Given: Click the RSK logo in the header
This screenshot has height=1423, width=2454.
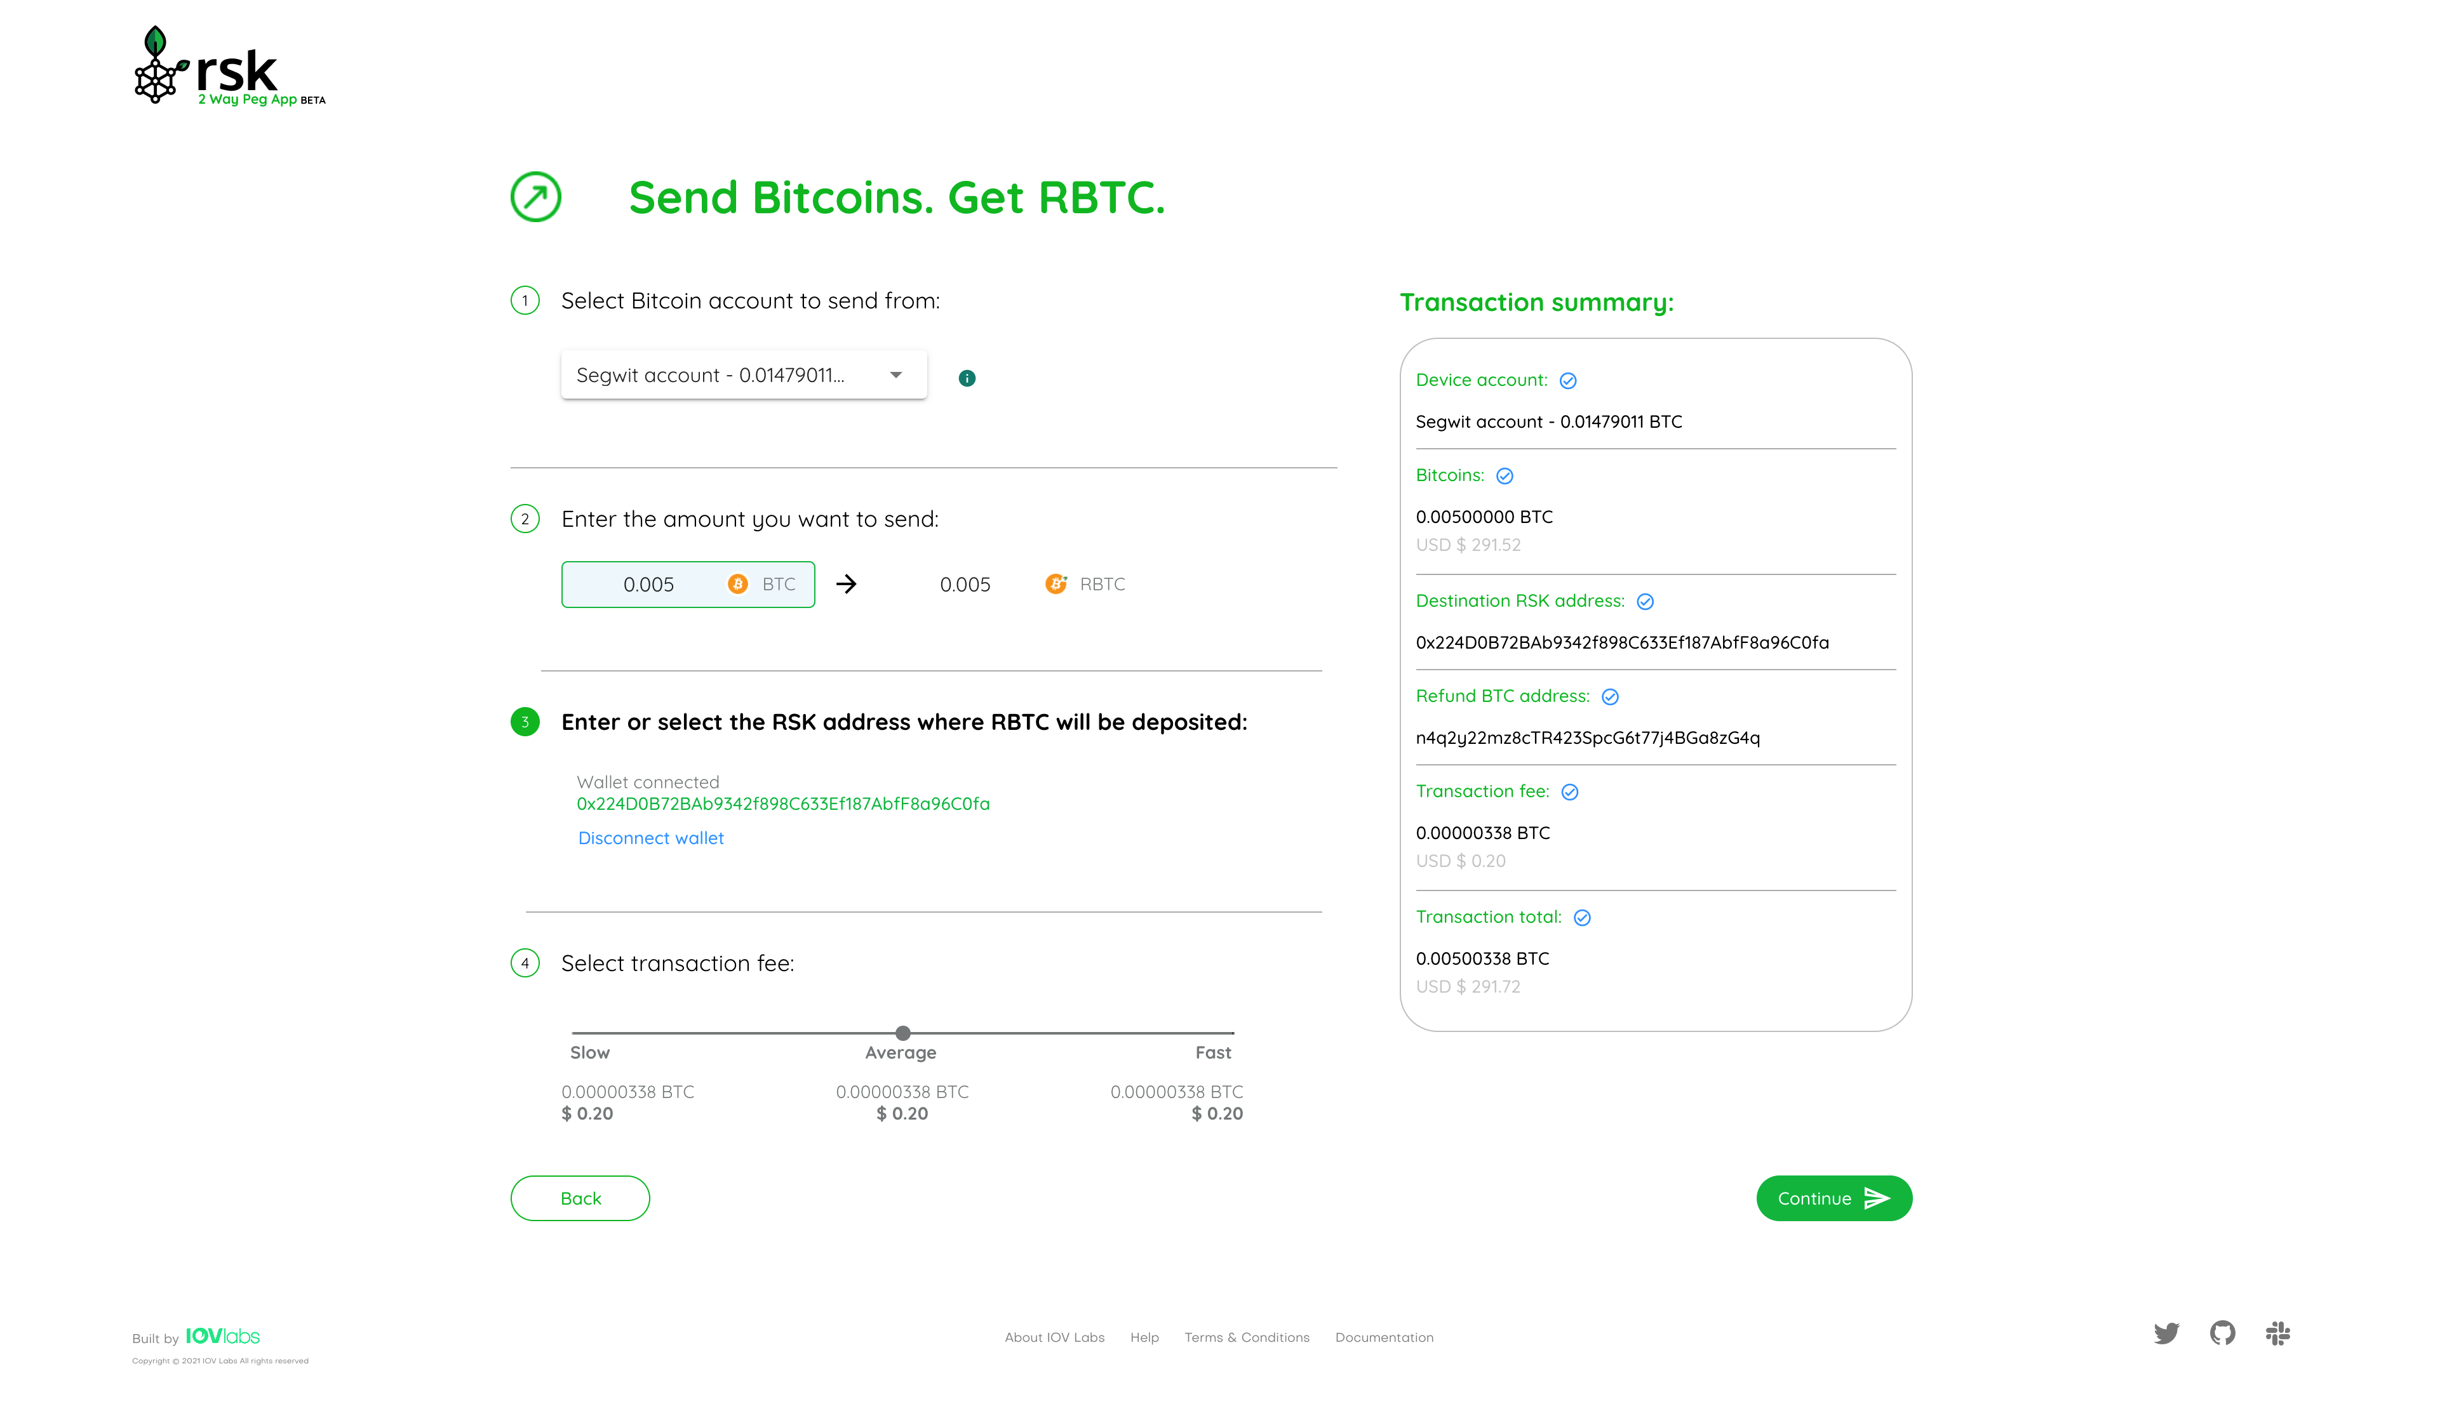Looking at the screenshot, I should pos(230,65).
